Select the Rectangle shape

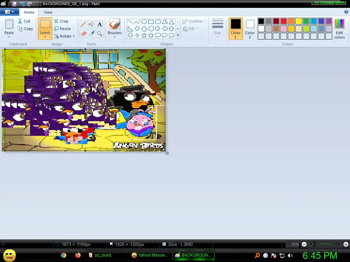151,21
